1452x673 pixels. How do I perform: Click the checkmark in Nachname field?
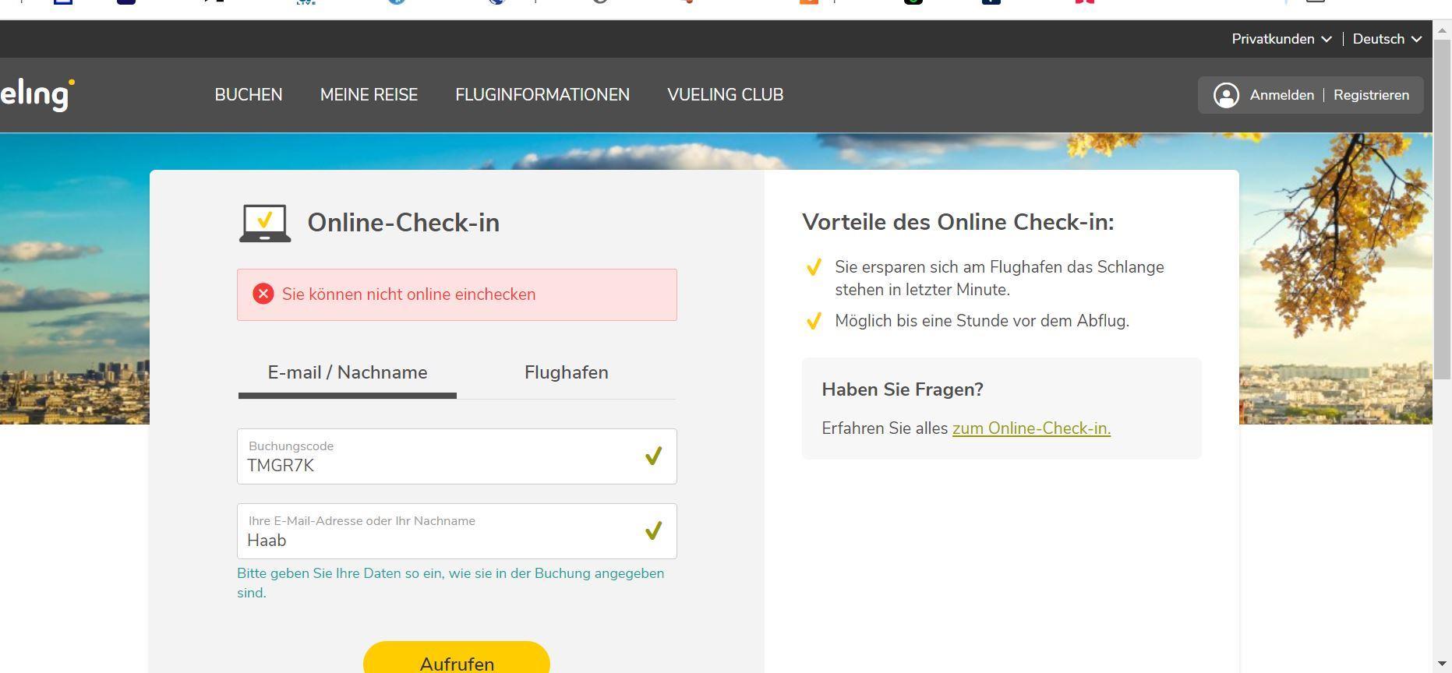653,530
